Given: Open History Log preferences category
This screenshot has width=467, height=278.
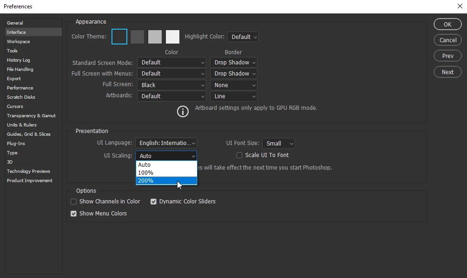Looking at the screenshot, I should click(33, 60).
